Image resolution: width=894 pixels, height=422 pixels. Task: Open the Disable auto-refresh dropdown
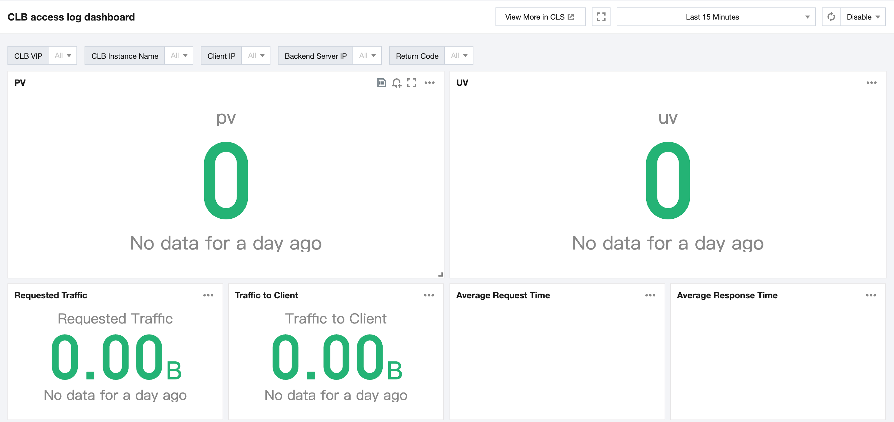tap(863, 17)
